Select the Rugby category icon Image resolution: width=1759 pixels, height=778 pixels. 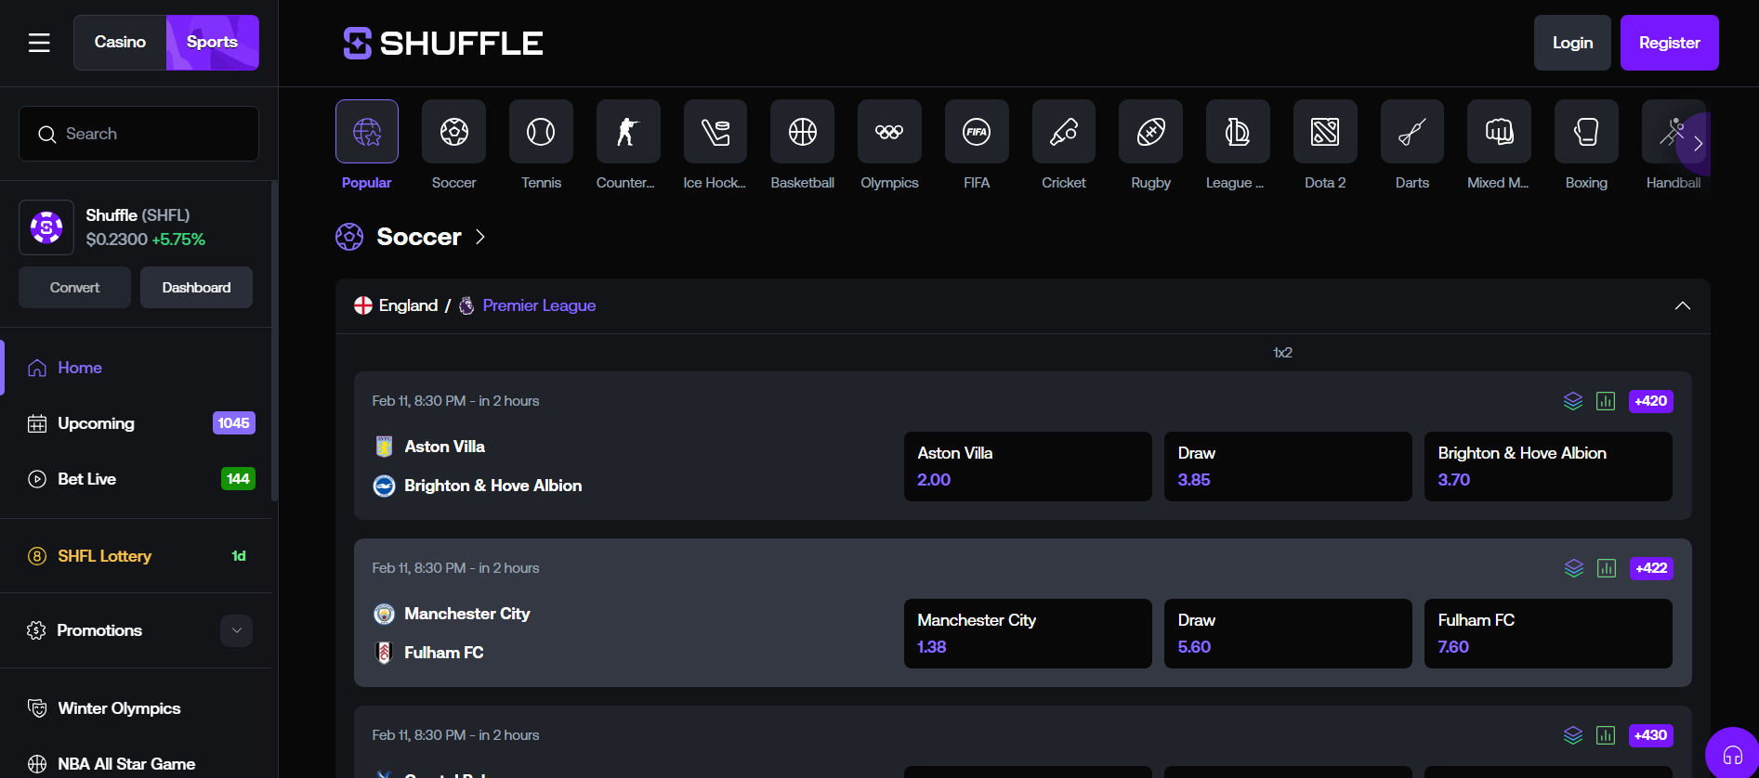tap(1150, 132)
